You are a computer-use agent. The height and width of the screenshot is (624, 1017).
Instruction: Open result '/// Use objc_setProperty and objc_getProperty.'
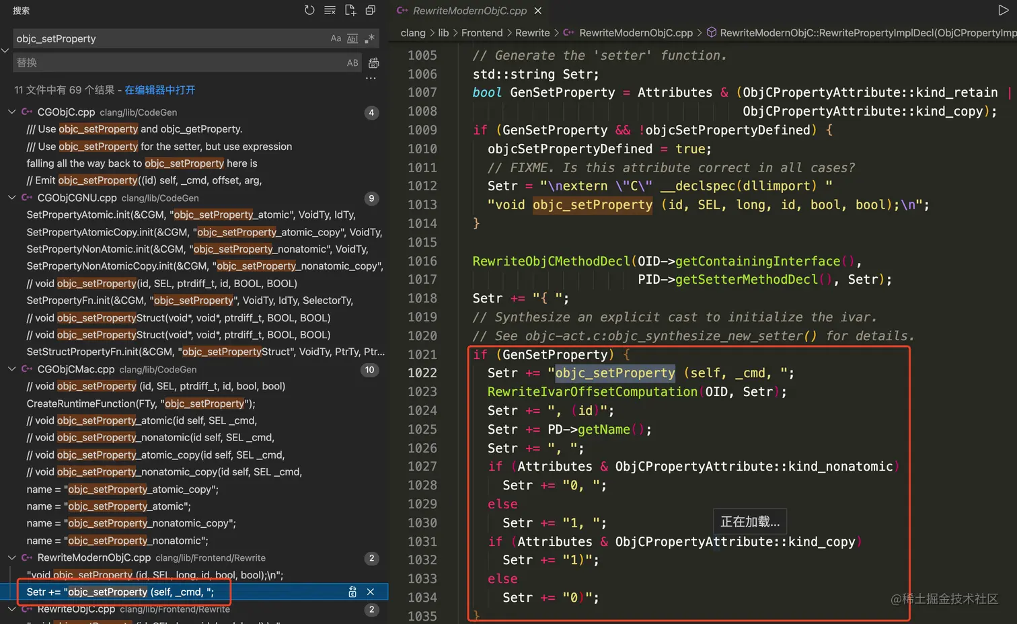click(135, 128)
